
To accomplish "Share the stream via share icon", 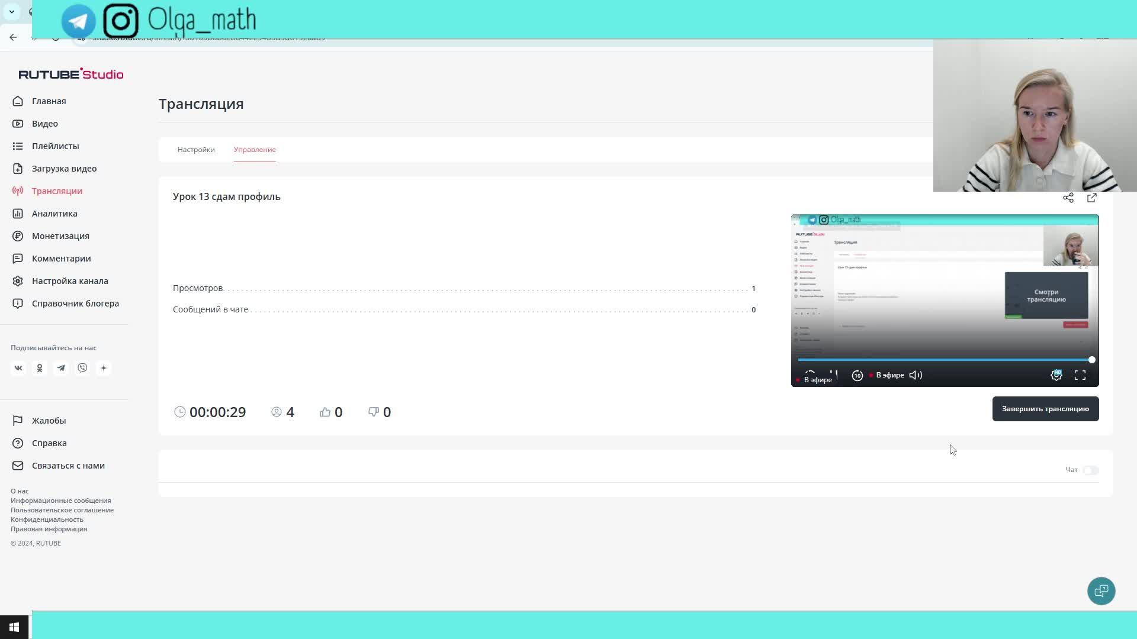I will 1068,198.
